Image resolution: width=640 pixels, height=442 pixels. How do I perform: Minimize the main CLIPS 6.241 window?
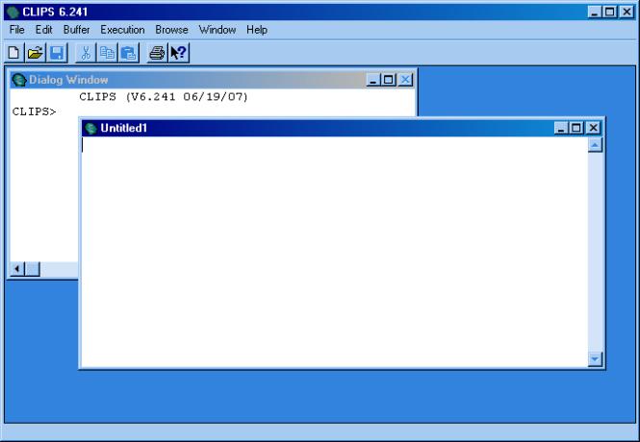pos(595,12)
